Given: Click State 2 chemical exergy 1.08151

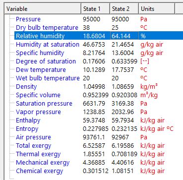Looking at the screenshot, I should [122, 171].
